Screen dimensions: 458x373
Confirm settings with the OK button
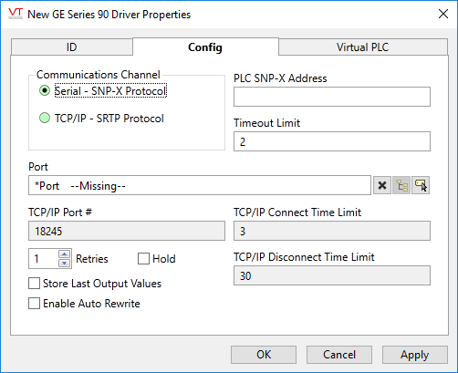[x=264, y=355]
